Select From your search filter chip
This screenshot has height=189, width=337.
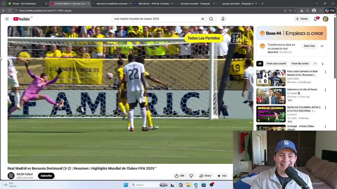pos(276,64)
